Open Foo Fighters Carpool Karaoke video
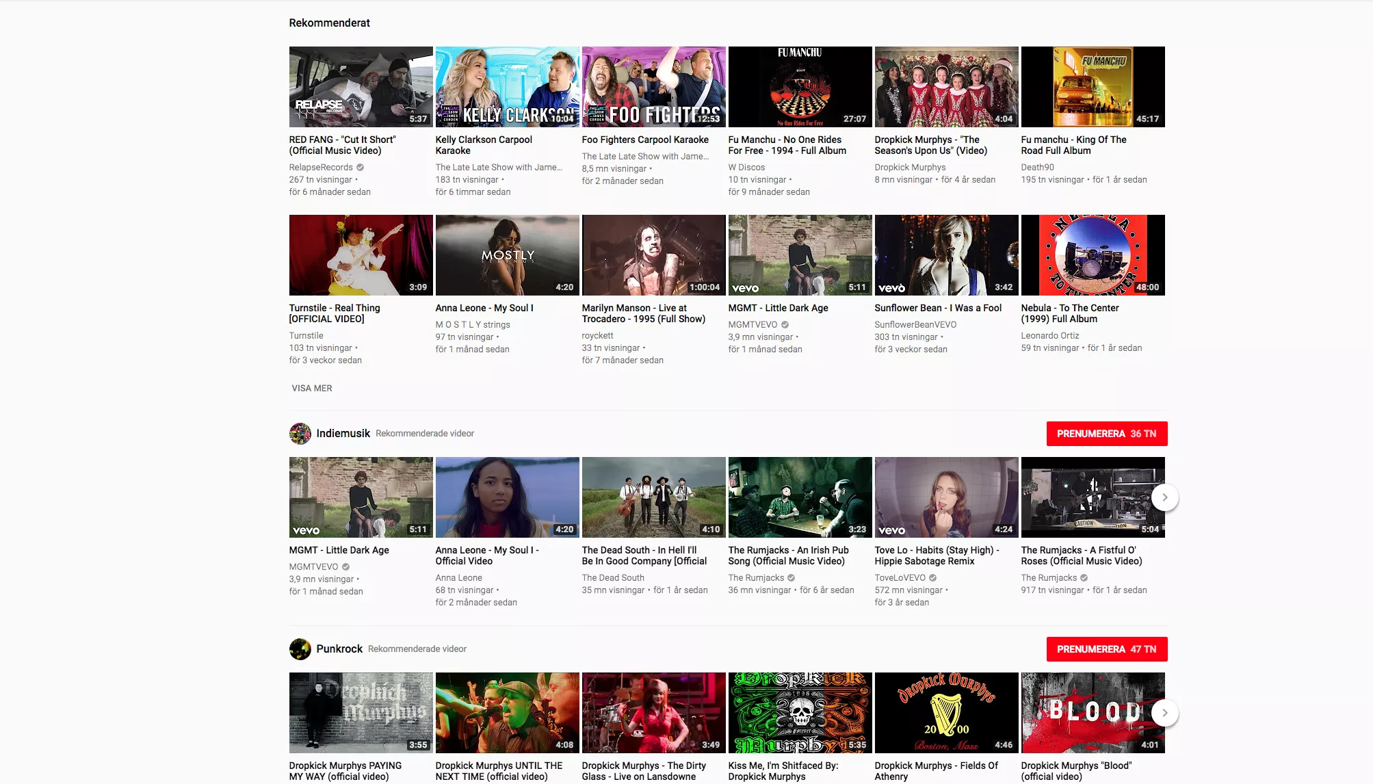Screen dimensions: 1373x784 (x=653, y=86)
